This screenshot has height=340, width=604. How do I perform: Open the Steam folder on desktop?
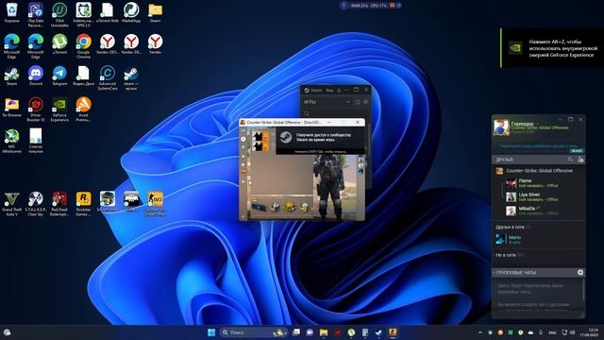pyautogui.click(x=155, y=12)
